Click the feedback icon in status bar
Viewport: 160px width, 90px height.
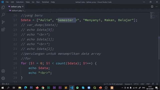153,84
